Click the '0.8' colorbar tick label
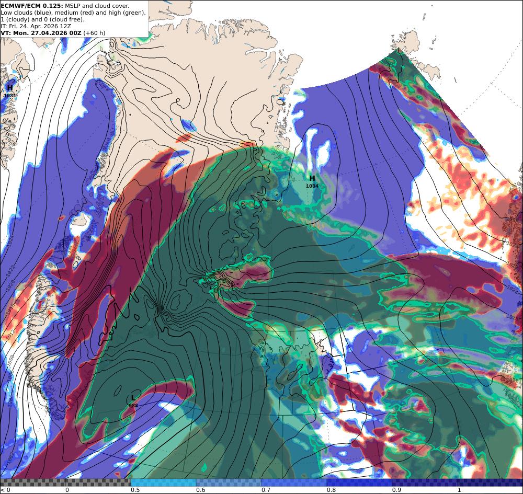 [331, 490]
